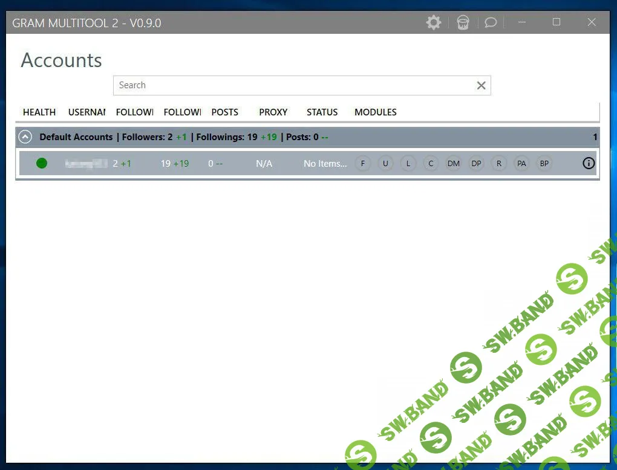Clear the search box with X
The width and height of the screenshot is (617, 470).
(481, 86)
